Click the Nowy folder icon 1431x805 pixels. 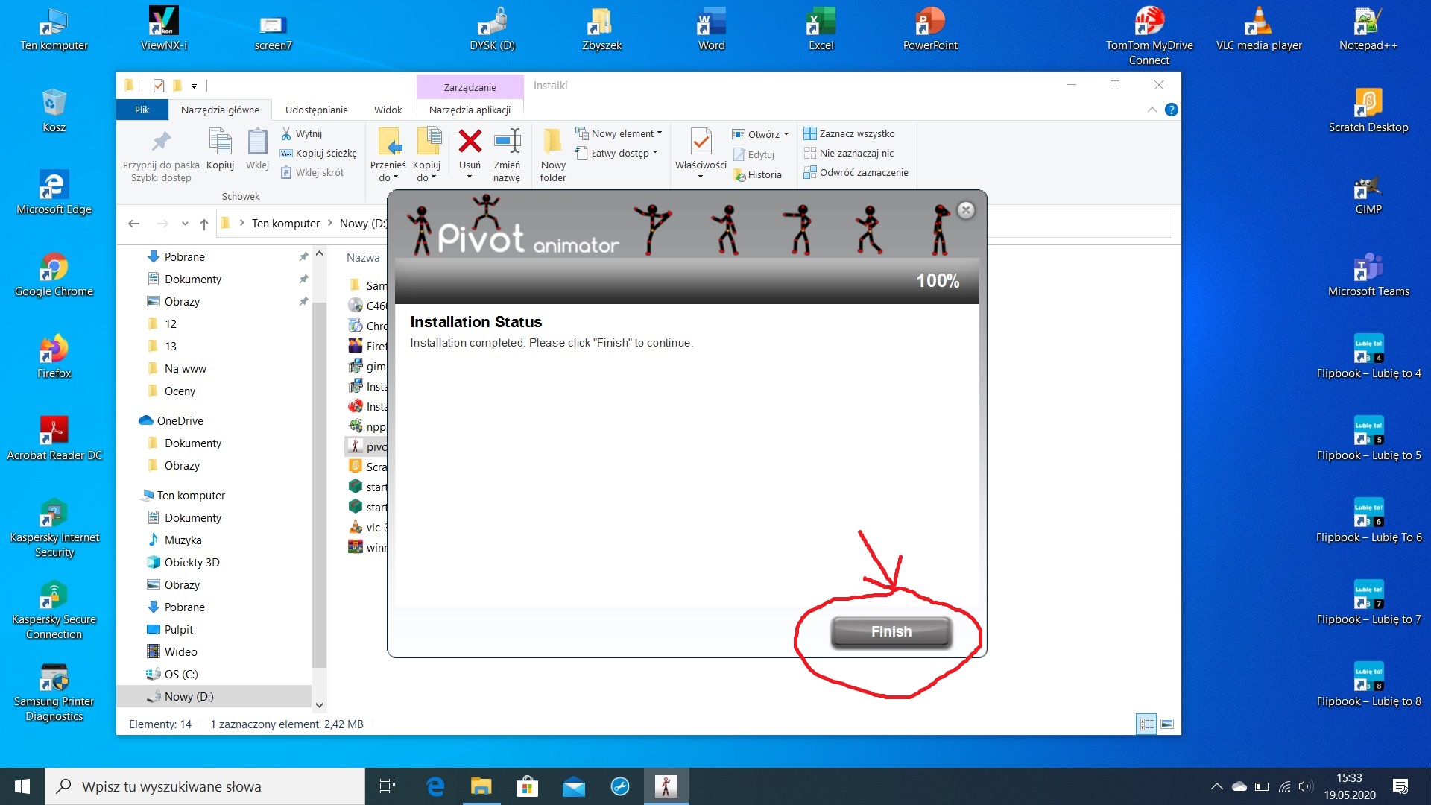553,141
